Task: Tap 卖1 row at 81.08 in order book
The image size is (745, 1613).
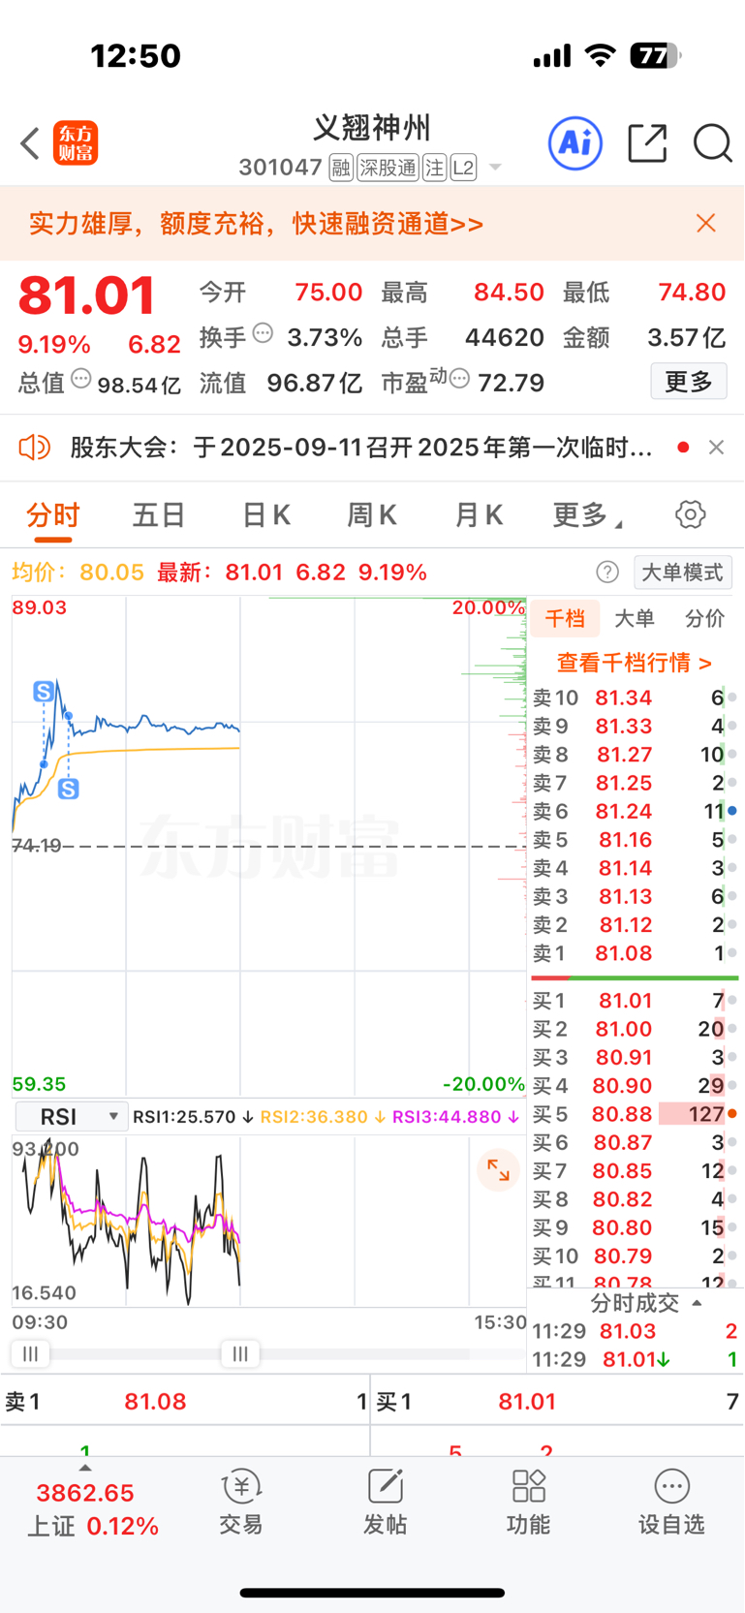Action: pyautogui.click(x=635, y=953)
